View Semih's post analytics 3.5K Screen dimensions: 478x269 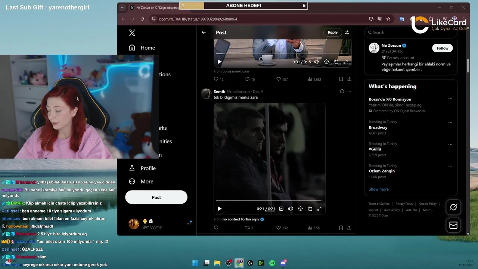point(314,228)
